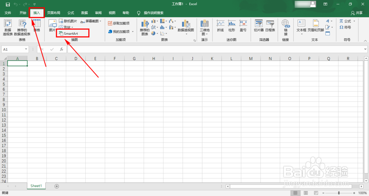Switch to Page Break Preview view

coord(316,193)
